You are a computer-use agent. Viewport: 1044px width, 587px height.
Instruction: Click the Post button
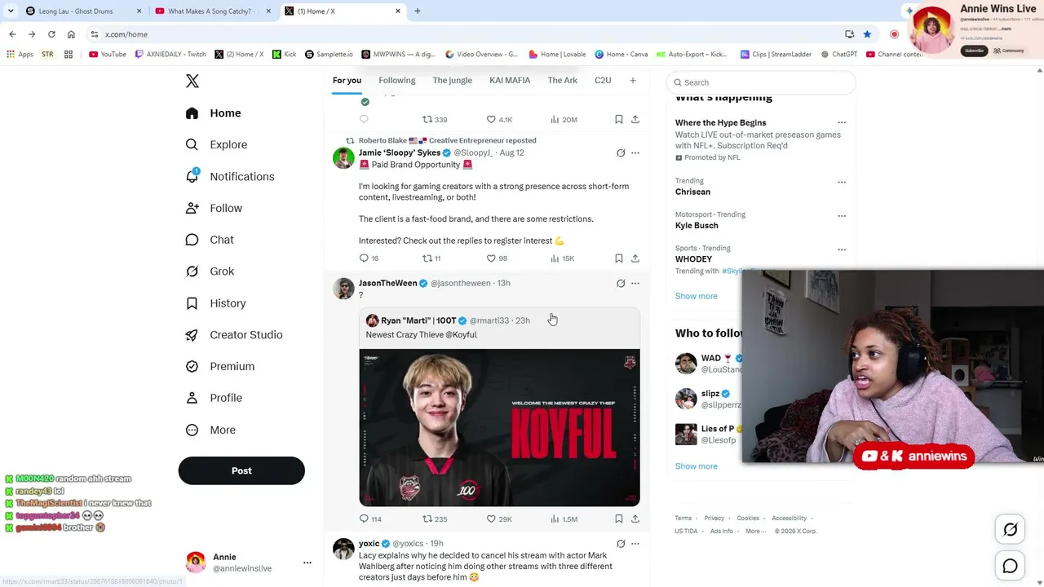pos(241,470)
